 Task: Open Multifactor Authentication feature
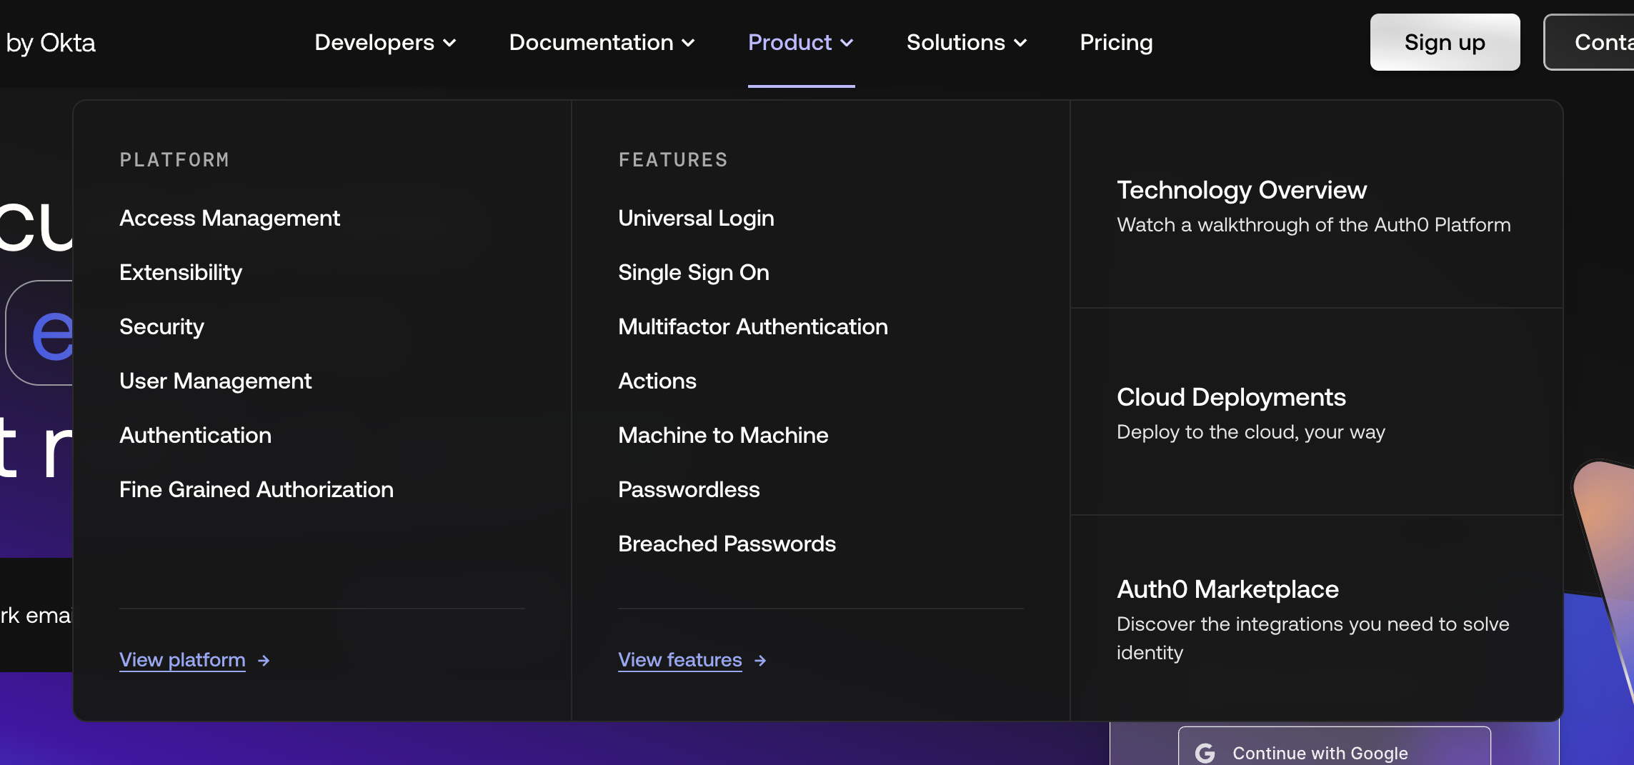point(752,326)
